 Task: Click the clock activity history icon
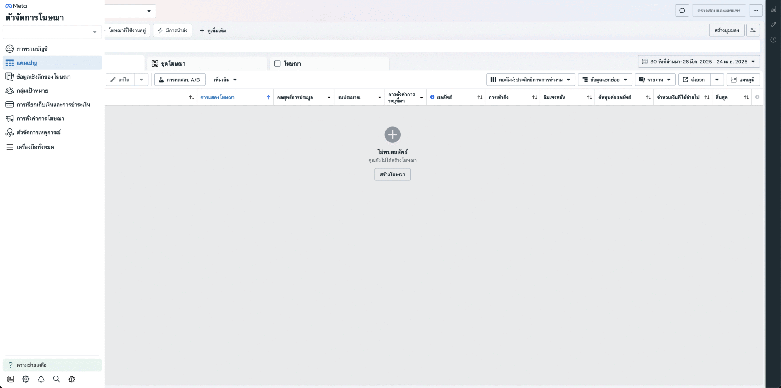(x=773, y=40)
